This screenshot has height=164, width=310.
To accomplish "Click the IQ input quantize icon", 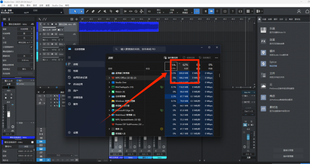I will (149, 11).
